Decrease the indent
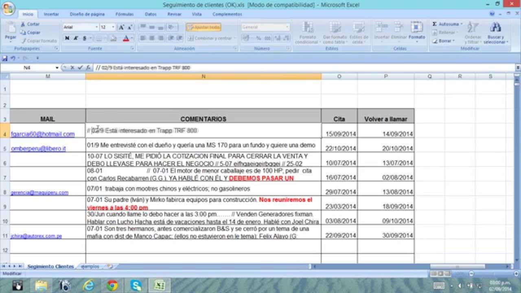The width and height of the screenshot is (521, 293). [x=171, y=38]
